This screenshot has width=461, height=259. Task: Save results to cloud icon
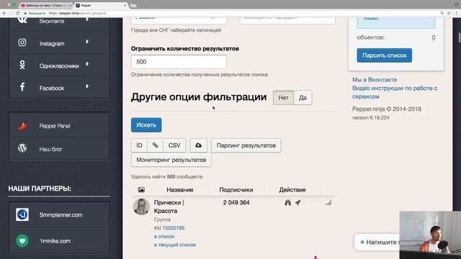[199, 145]
